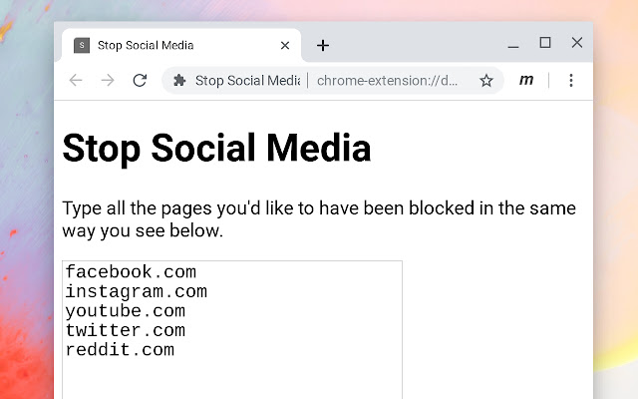
Task: Click the "instagram.com" line in the text area
Action: click(136, 291)
